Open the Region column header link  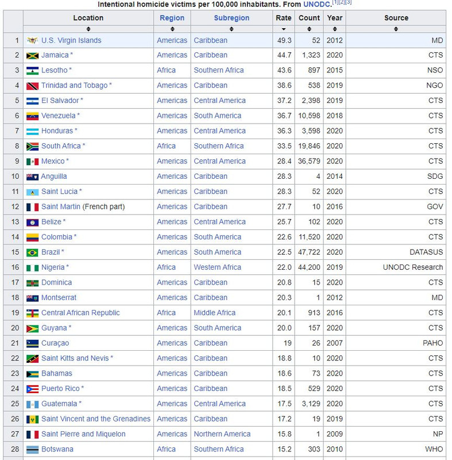[x=172, y=18]
